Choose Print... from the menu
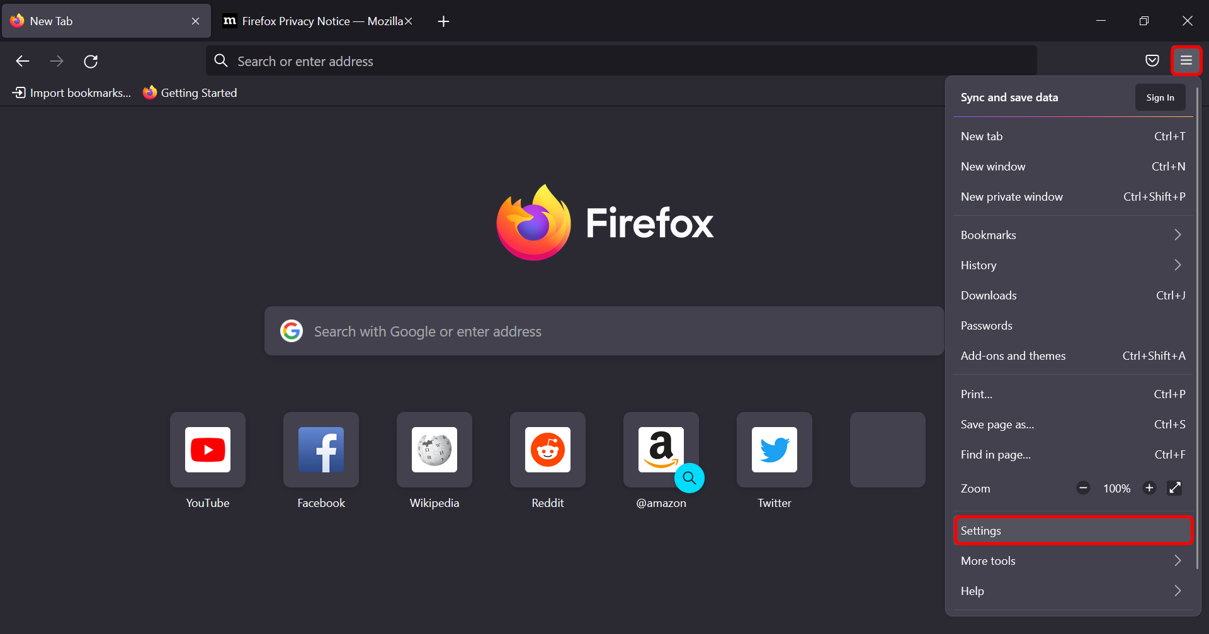The image size is (1209, 634). (x=1073, y=394)
